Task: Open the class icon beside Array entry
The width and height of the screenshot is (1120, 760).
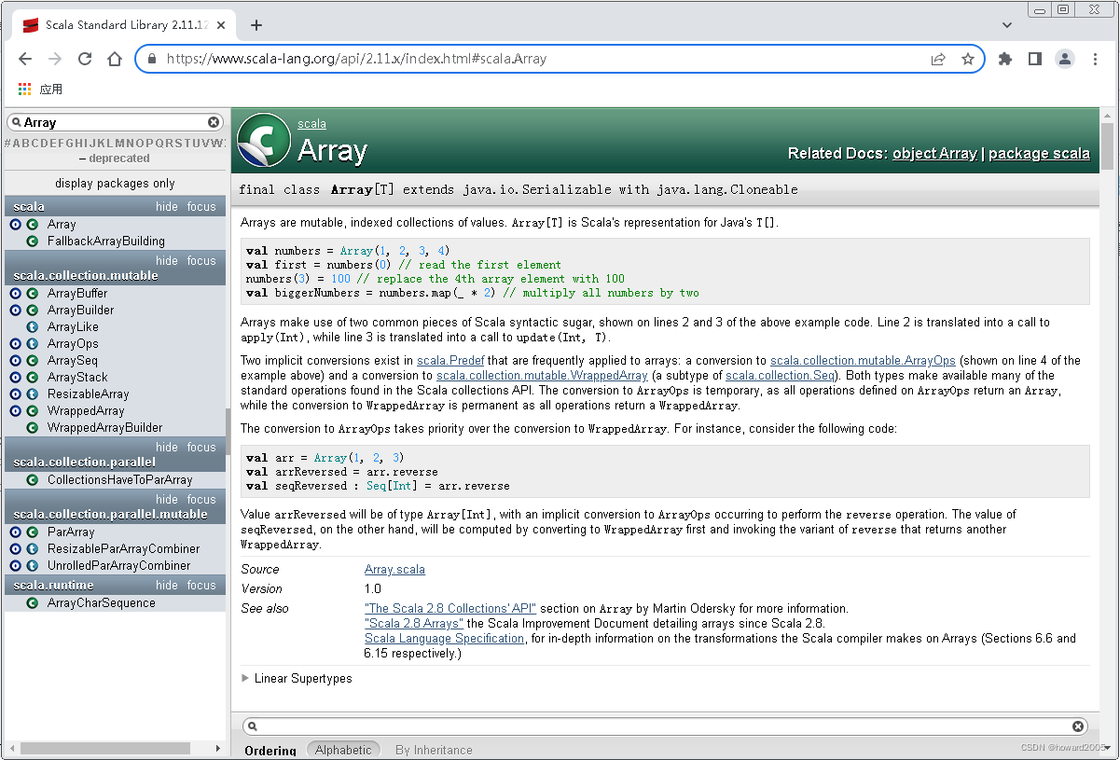Action: (32, 225)
